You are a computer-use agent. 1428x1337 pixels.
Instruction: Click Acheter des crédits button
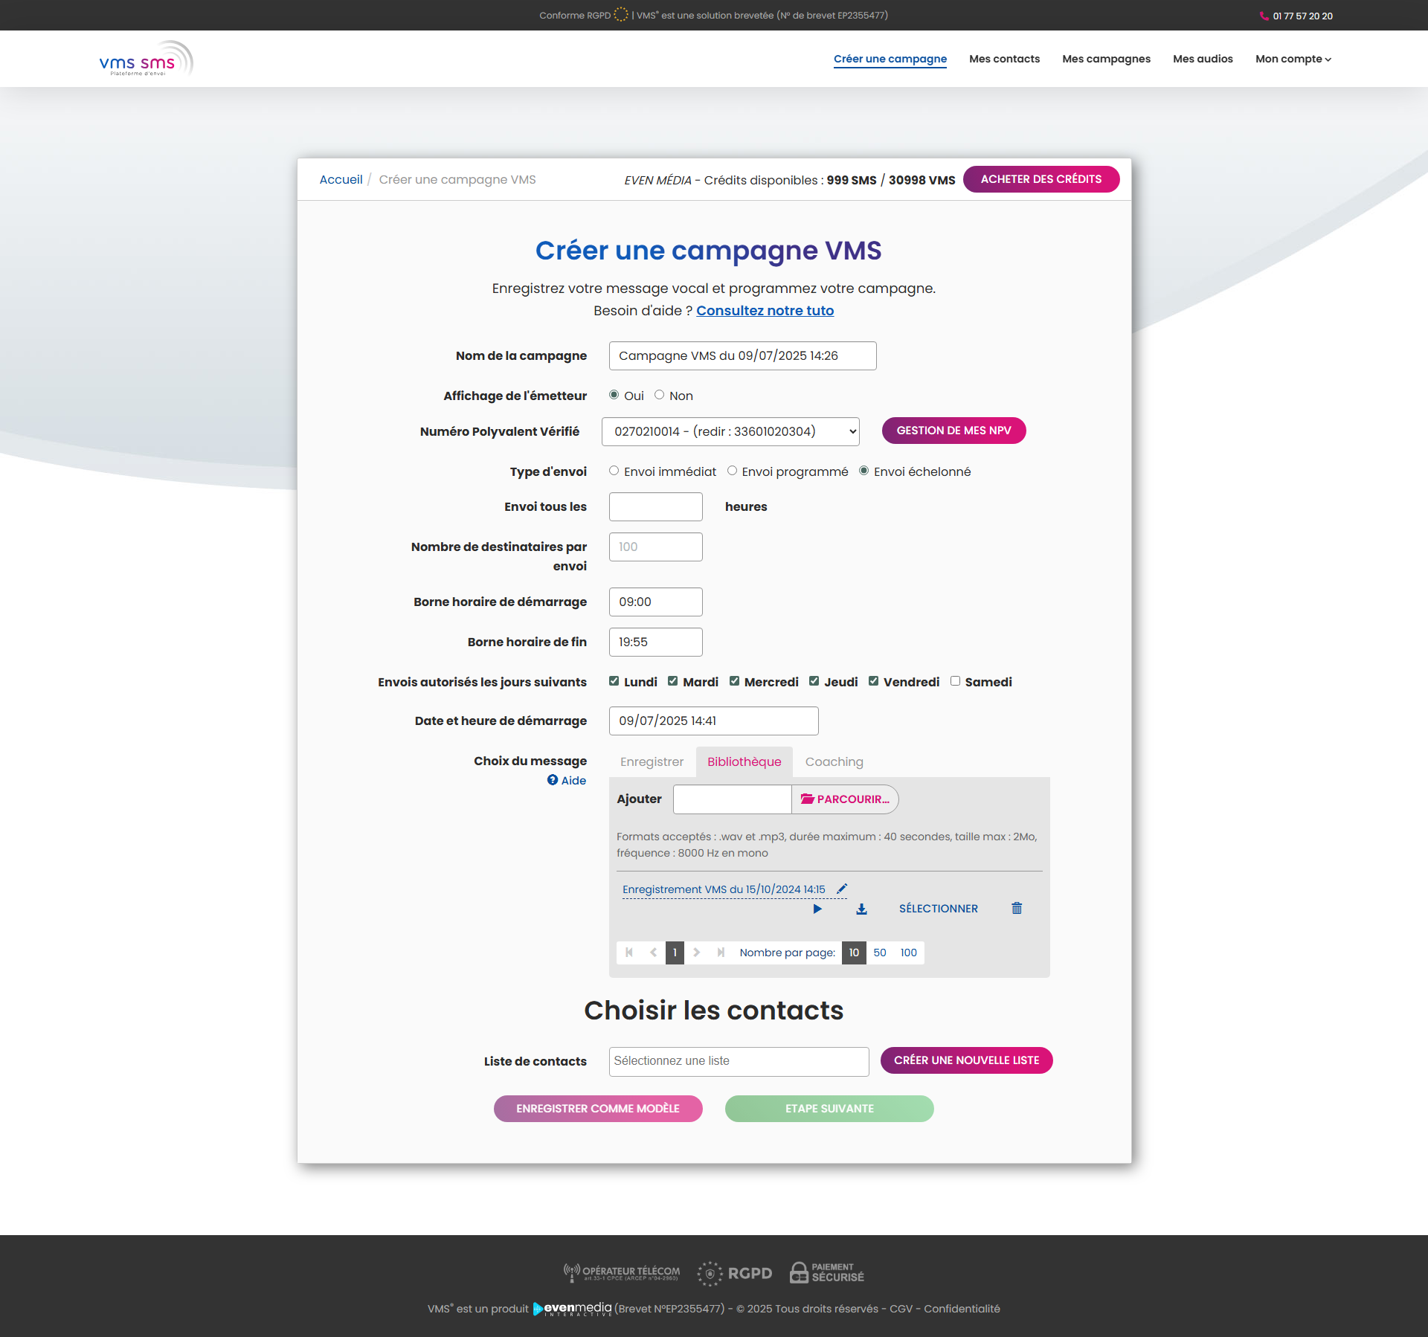point(1041,179)
